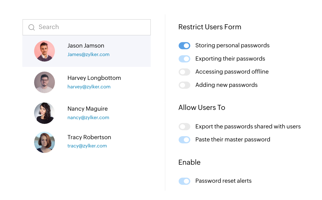Select Nancy Maguire's name in list

[88, 109]
